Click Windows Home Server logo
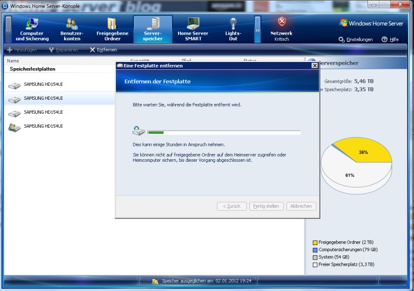This screenshot has width=414, height=291. point(371,23)
